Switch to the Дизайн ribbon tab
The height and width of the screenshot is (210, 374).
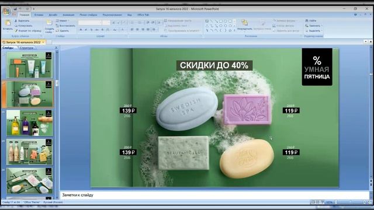coord(53,15)
